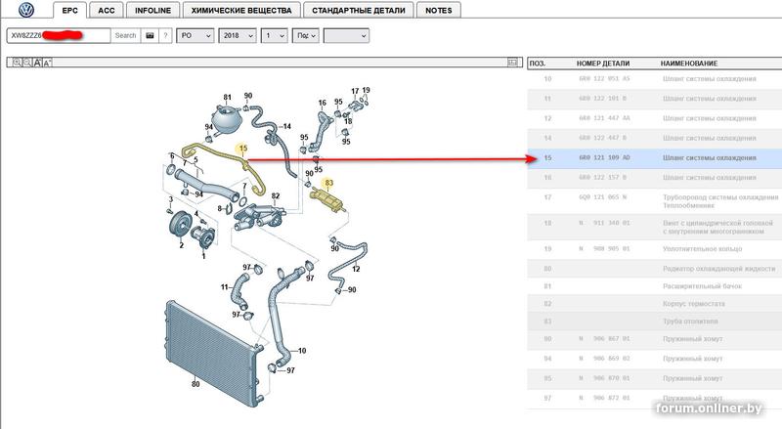The height and width of the screenshot is (429, 782).
Task: Click part number 83 in the diagram
Action: click(328, 183)
